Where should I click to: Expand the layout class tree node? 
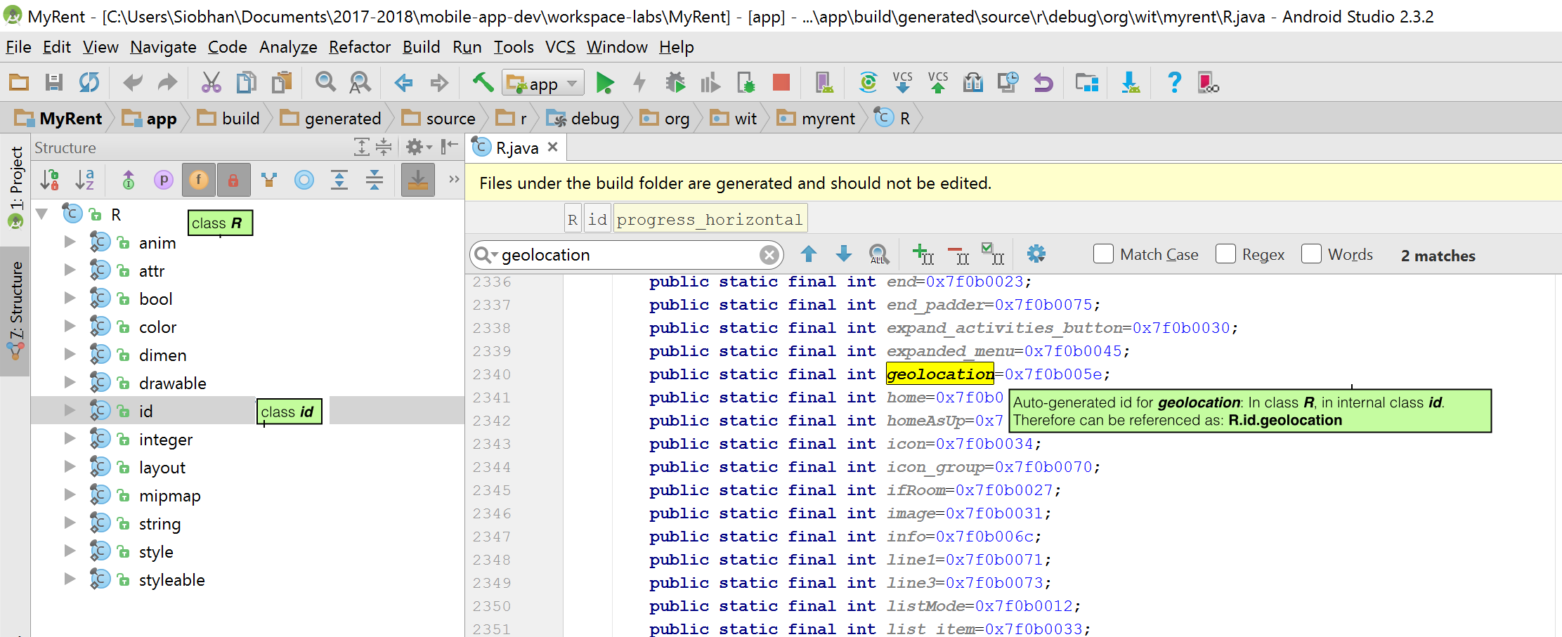pyautogui.click(x=70, y=467)
